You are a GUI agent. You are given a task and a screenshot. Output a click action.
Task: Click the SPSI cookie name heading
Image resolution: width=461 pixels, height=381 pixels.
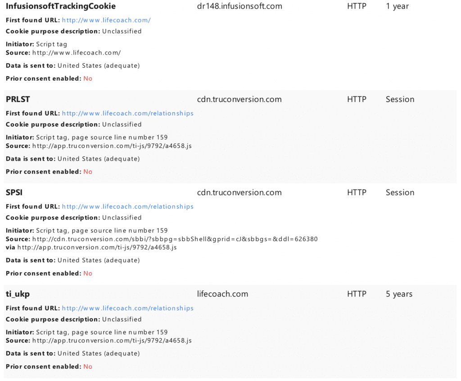pyautogui.click(x=14, y=193)
